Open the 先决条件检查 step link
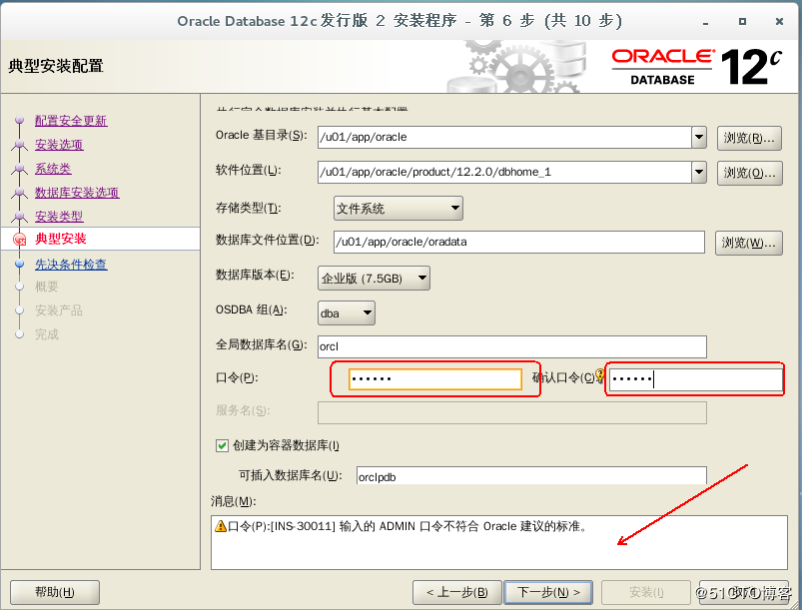Screen dimensions: 802x610 (x=71, y=265)
